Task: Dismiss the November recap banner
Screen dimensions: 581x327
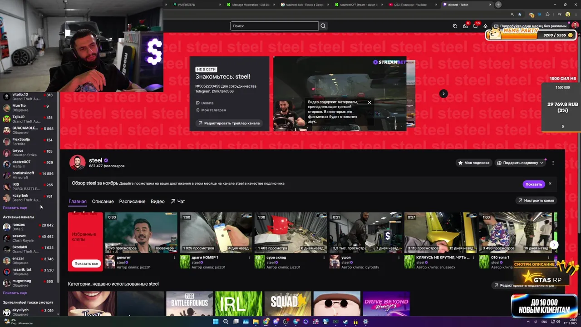Action: [550, 183]
